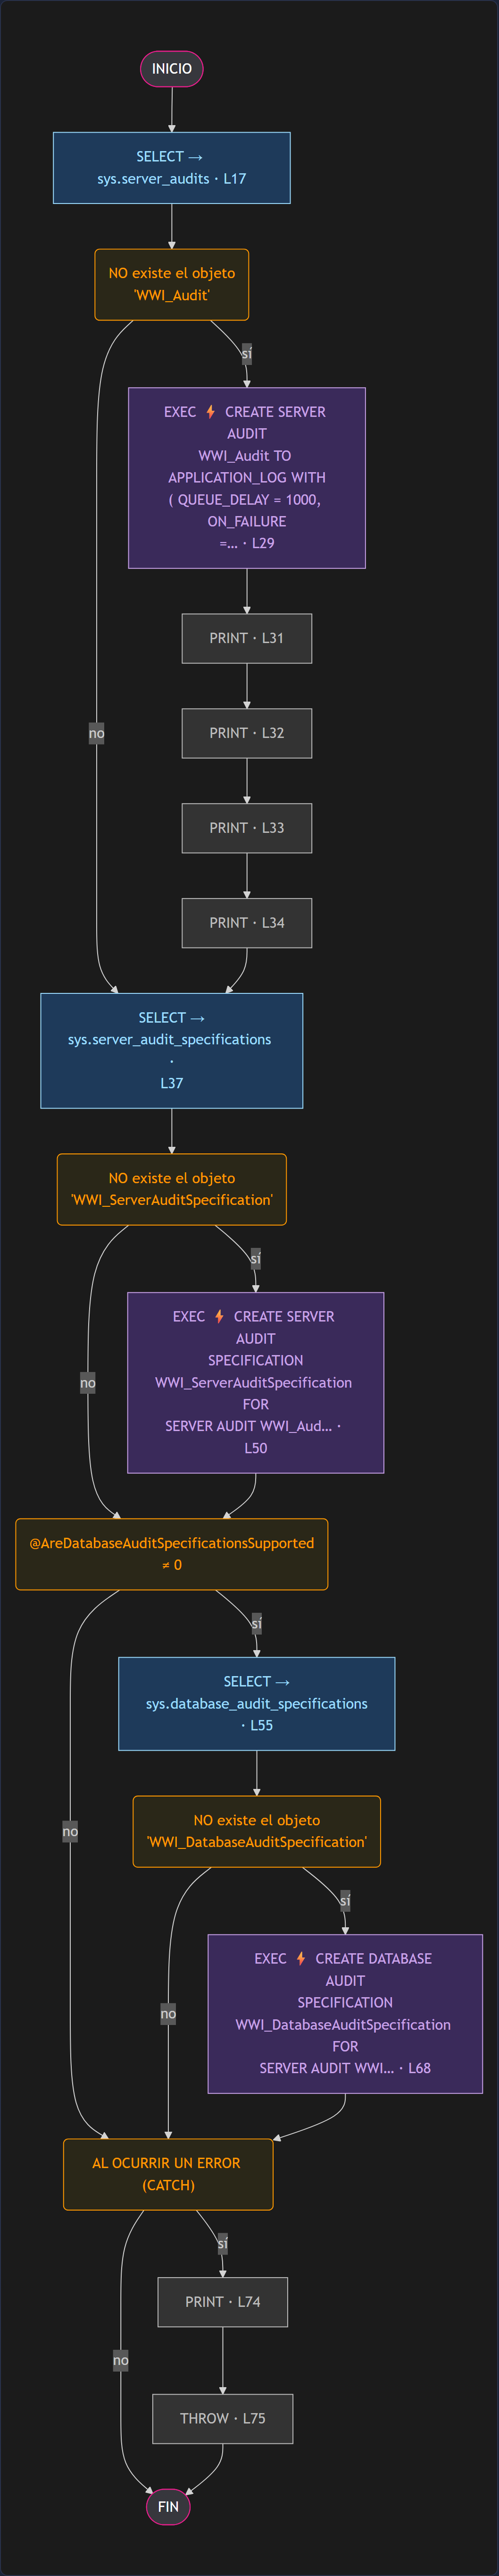Click the 'no' label left of PRINT · L32

[97, 733]
